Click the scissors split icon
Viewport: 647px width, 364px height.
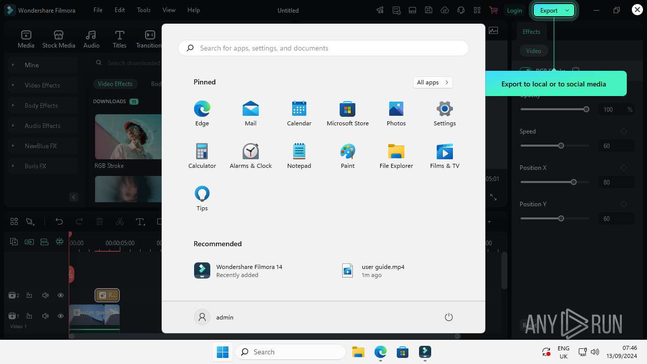120,221
